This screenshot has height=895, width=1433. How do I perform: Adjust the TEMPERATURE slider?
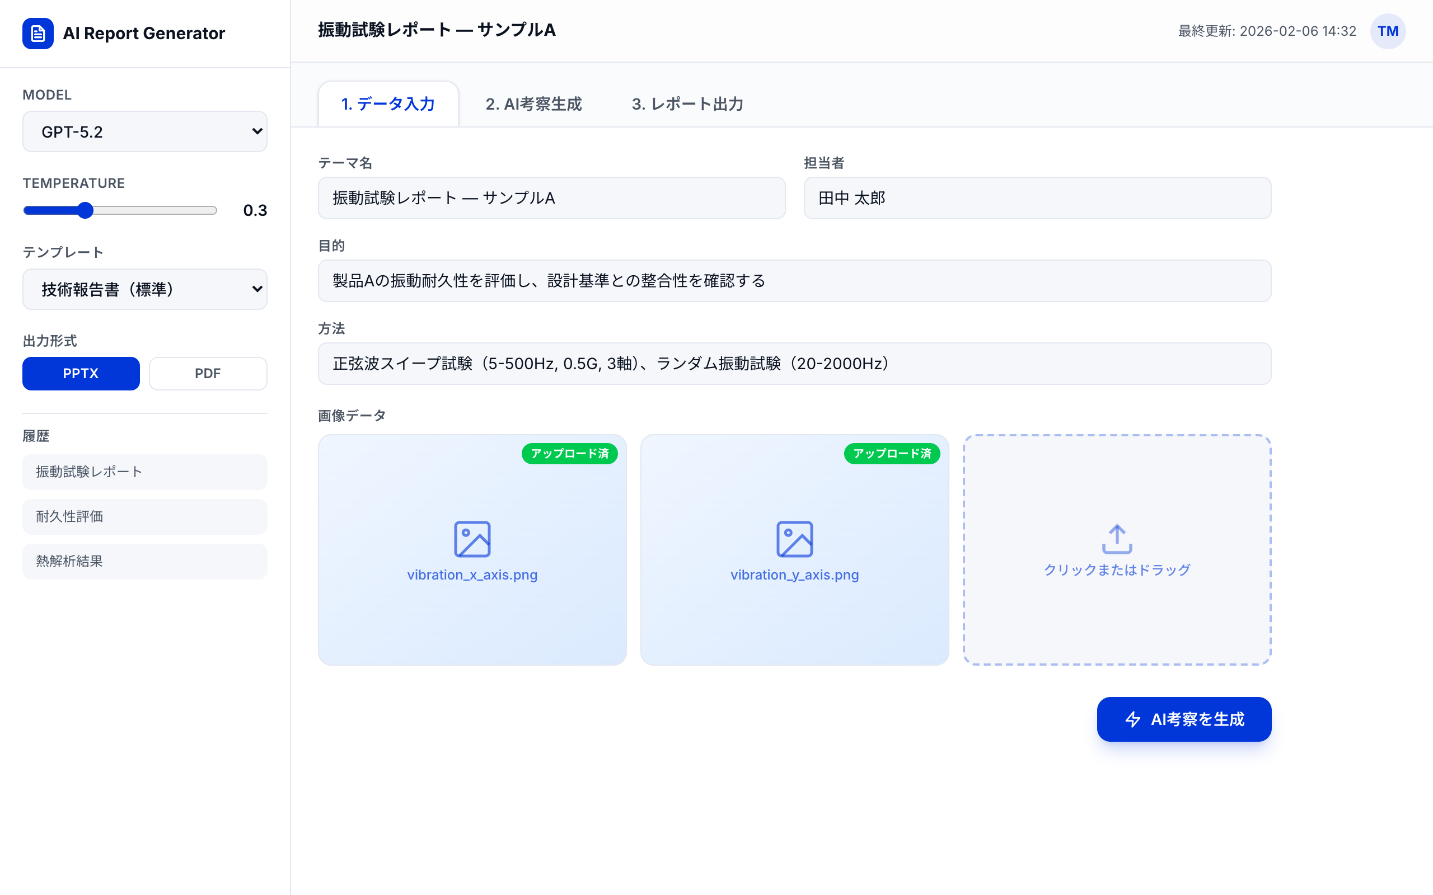[86, 210]
